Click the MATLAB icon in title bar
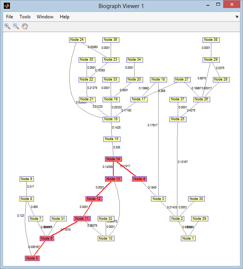 pyautogui.click(x=6, y=6)
